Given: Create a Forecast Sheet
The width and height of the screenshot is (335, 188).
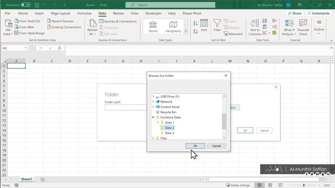Looking at the screenshot, I should point(303,27).
